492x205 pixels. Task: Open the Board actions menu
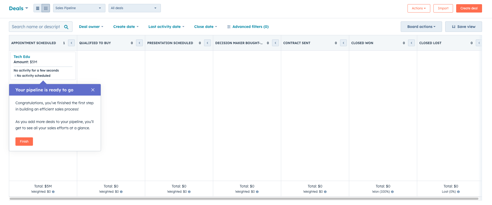421,27
